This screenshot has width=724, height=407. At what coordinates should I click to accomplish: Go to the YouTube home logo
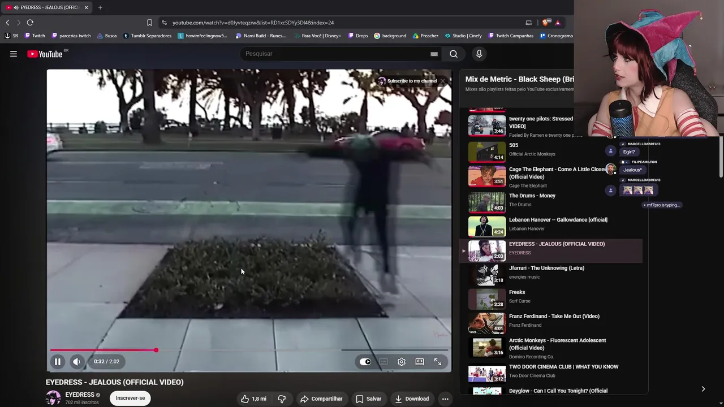(45, 54)
